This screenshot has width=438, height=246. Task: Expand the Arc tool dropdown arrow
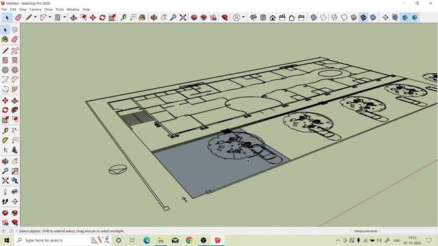coord(50,17)
